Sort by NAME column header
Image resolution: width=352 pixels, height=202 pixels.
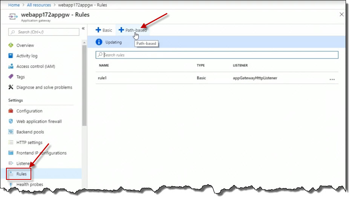pyautogui.click(x=104, y=65)
